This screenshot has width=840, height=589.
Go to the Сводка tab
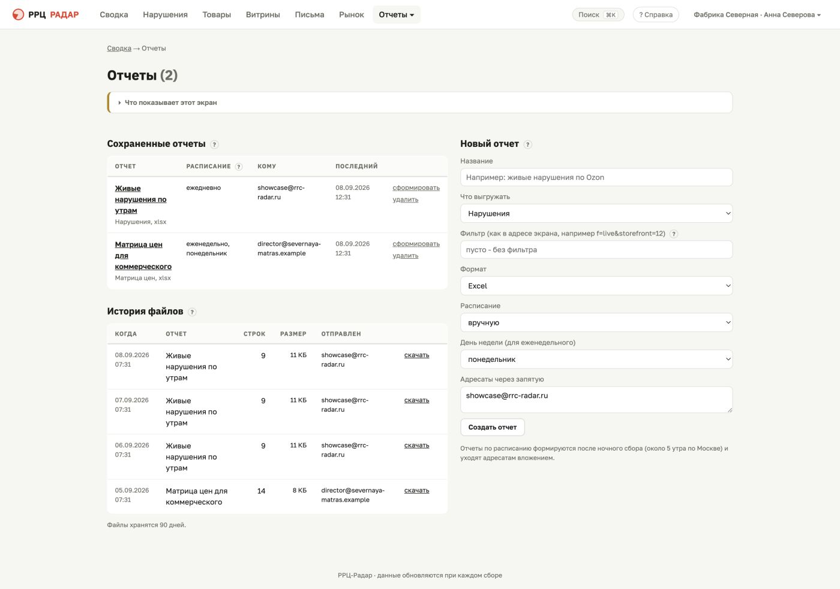114,14
